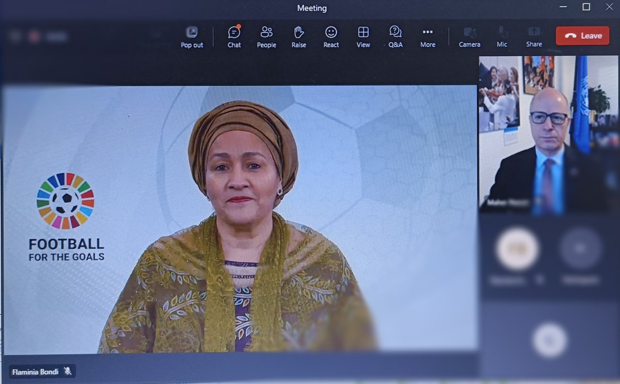Change the meeting View layout
The height and width of the screenshot is (384, 620).
pyautogui.click(x=363, y=37)
